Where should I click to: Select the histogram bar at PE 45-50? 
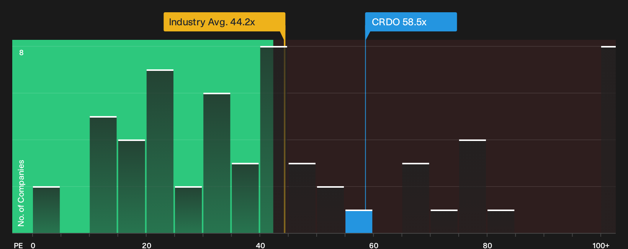302,198
